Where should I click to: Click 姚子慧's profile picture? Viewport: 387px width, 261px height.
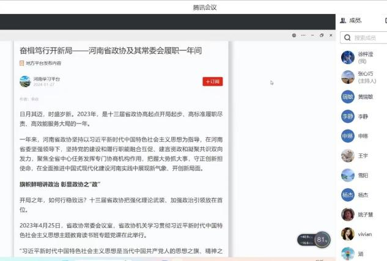click(348, 215)
